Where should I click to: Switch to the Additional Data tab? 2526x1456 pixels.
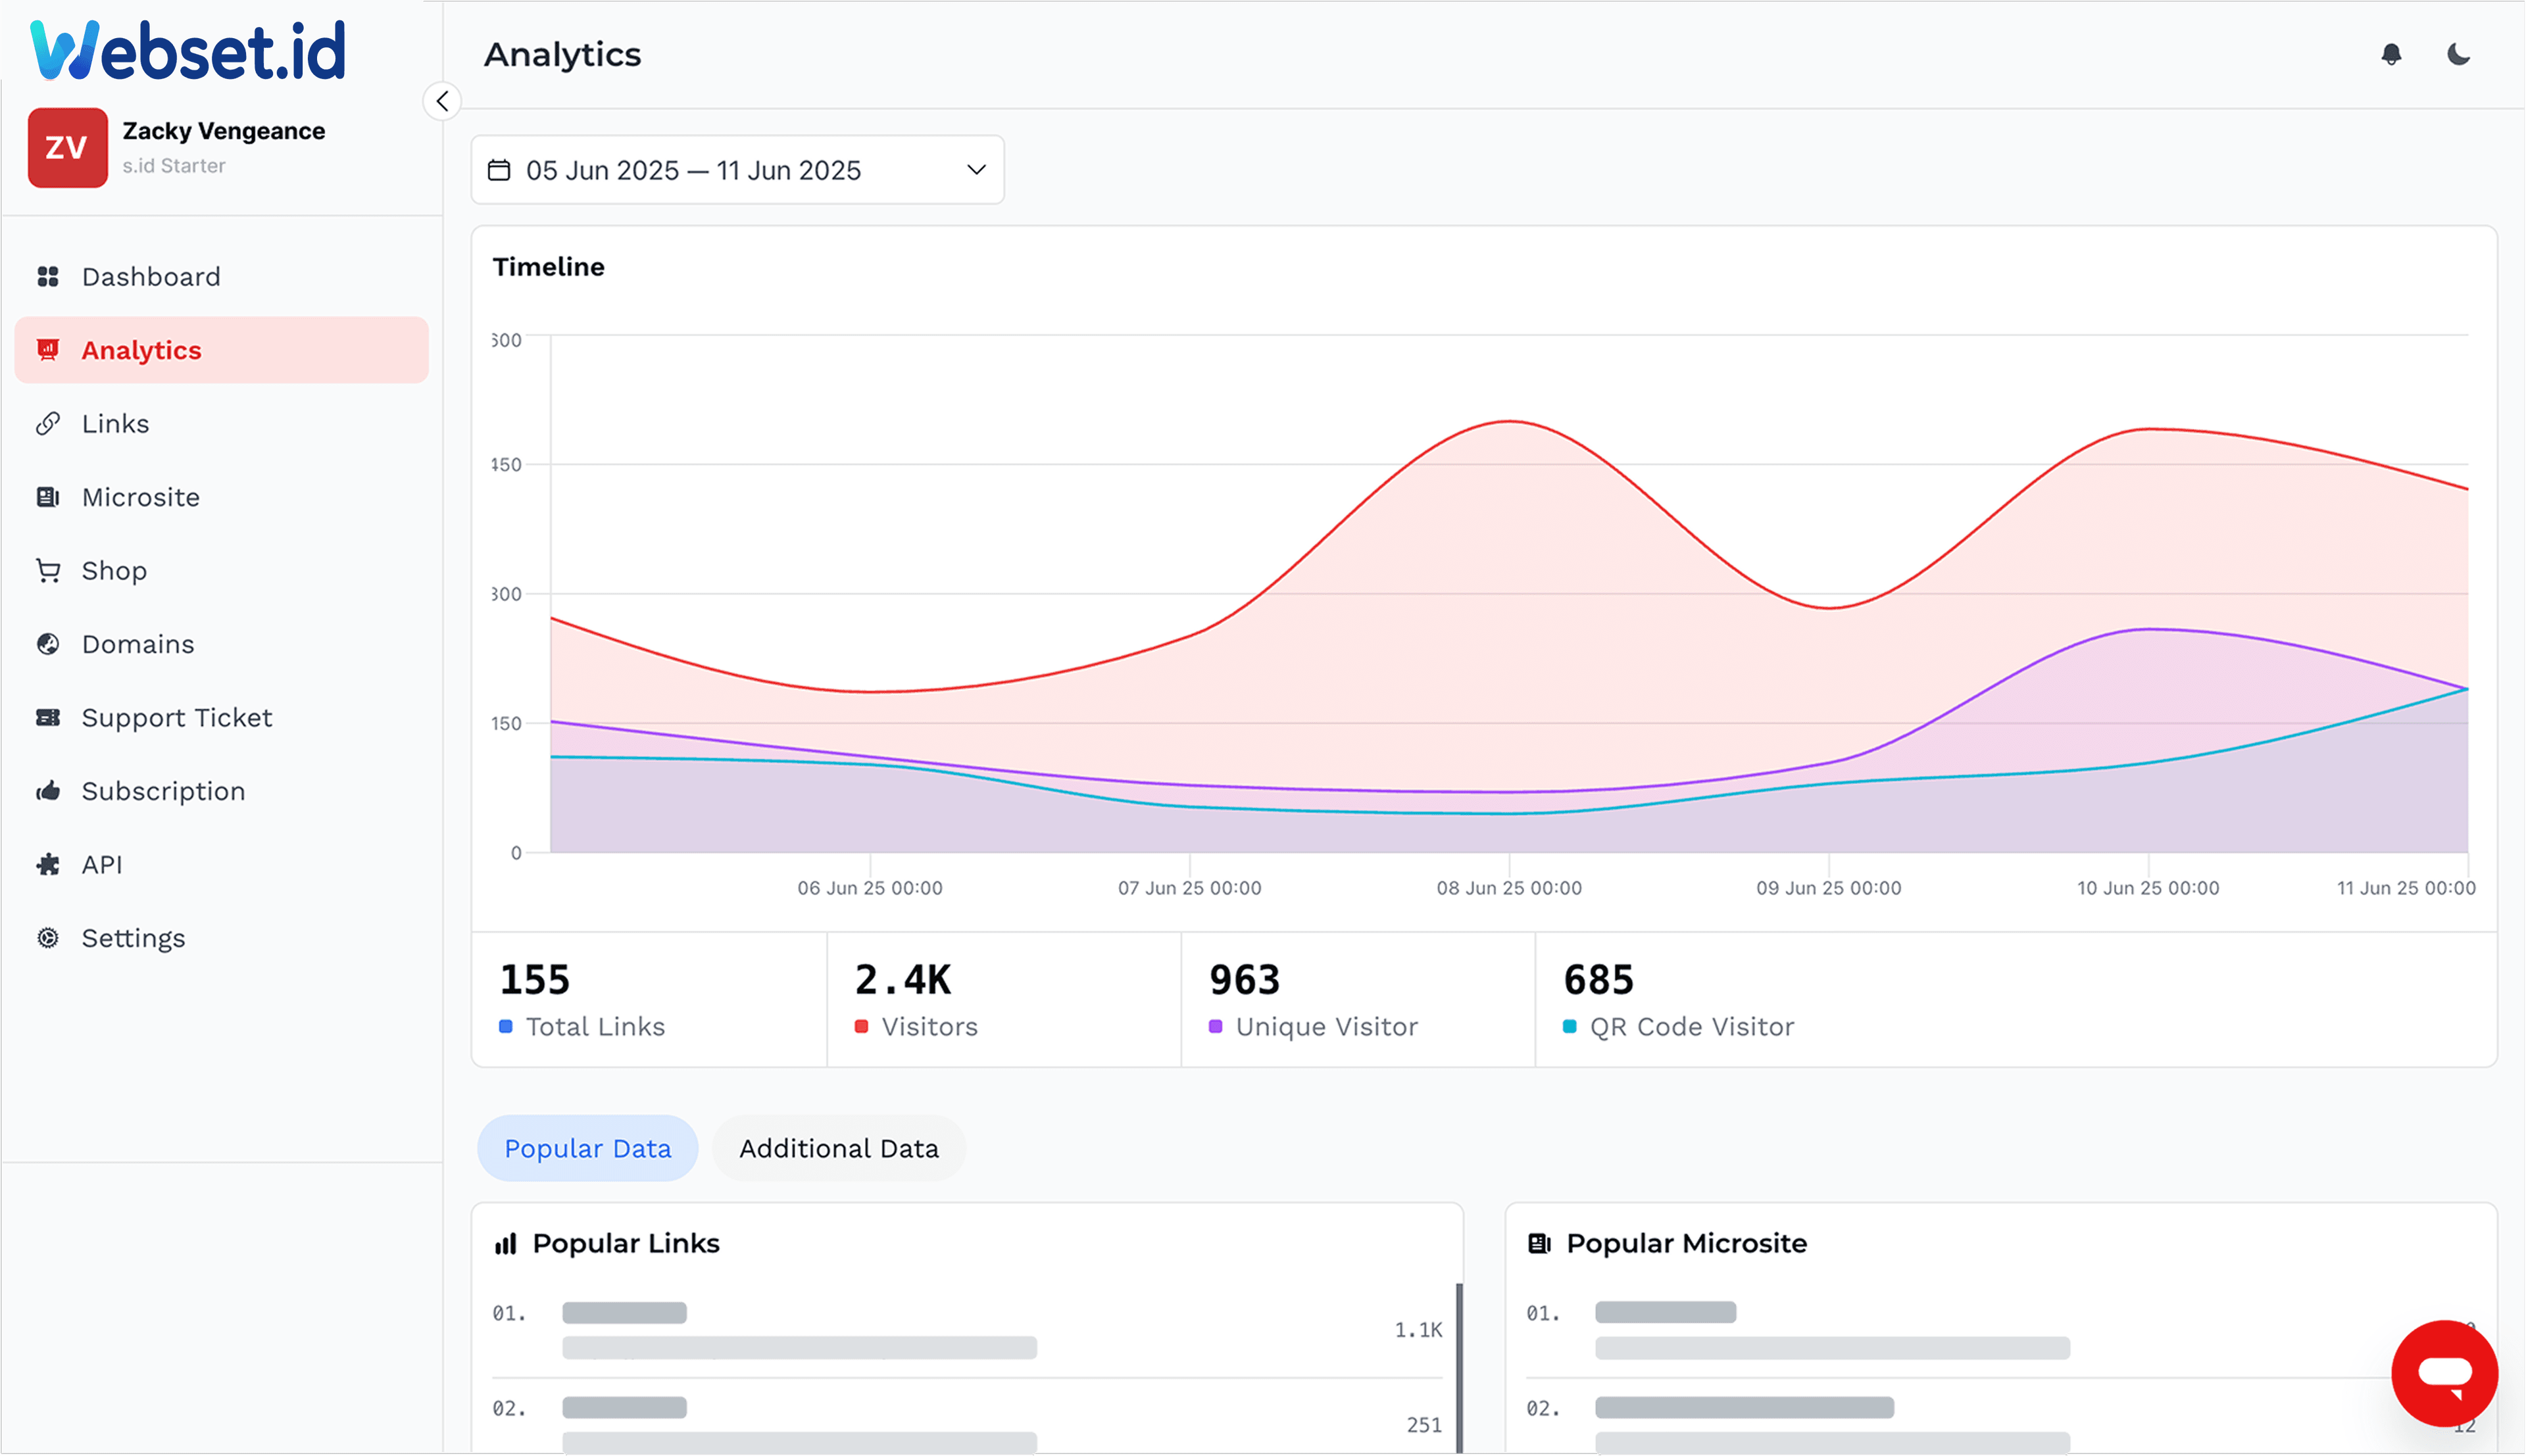pyautogui.click(x=838, y=1148)
